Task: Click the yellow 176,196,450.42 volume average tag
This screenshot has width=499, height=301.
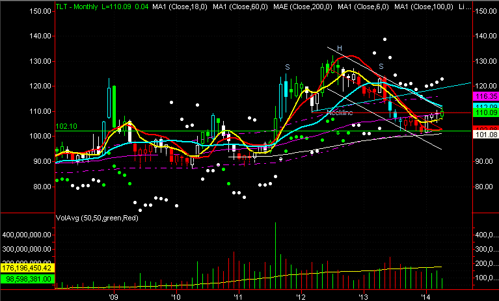Action: coord(27,268)
